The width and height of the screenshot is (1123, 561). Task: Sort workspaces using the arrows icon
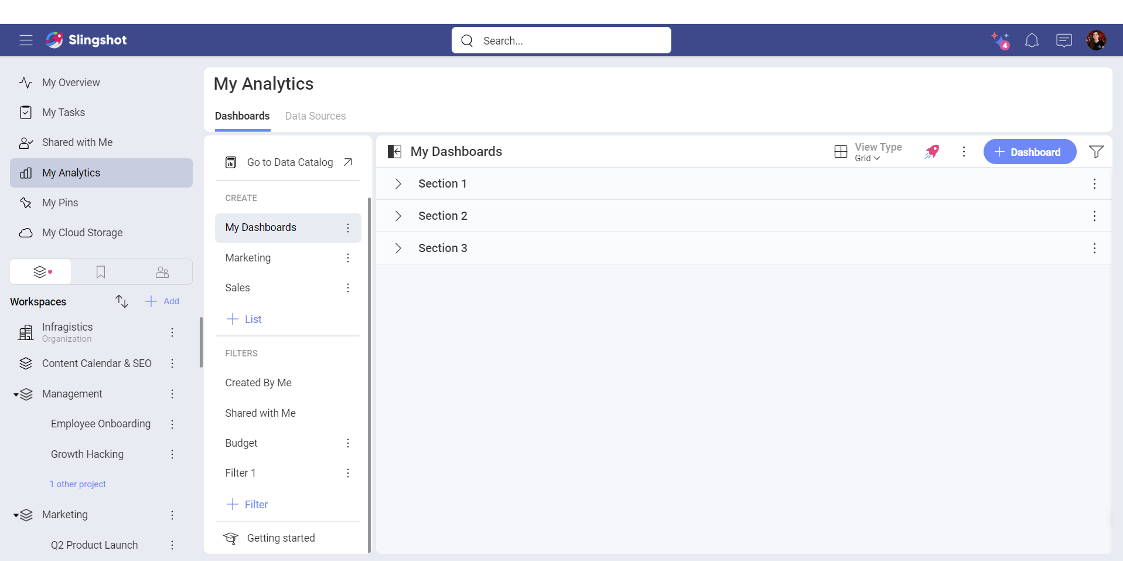(122, 301)
